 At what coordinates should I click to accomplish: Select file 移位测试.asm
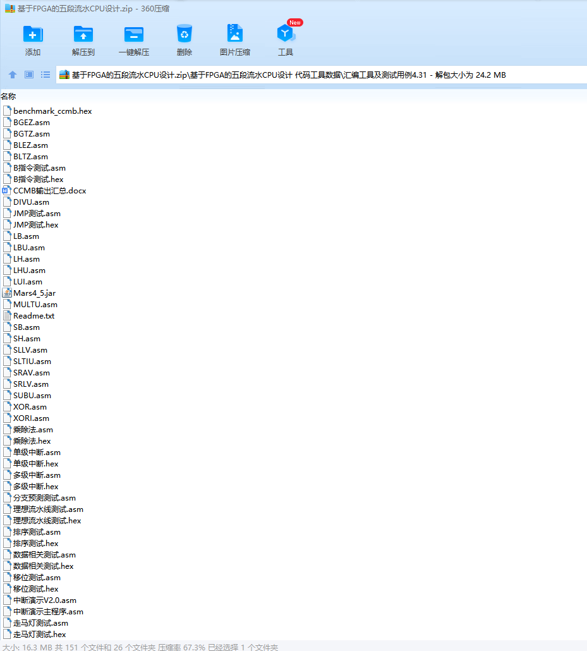[37, 578]
